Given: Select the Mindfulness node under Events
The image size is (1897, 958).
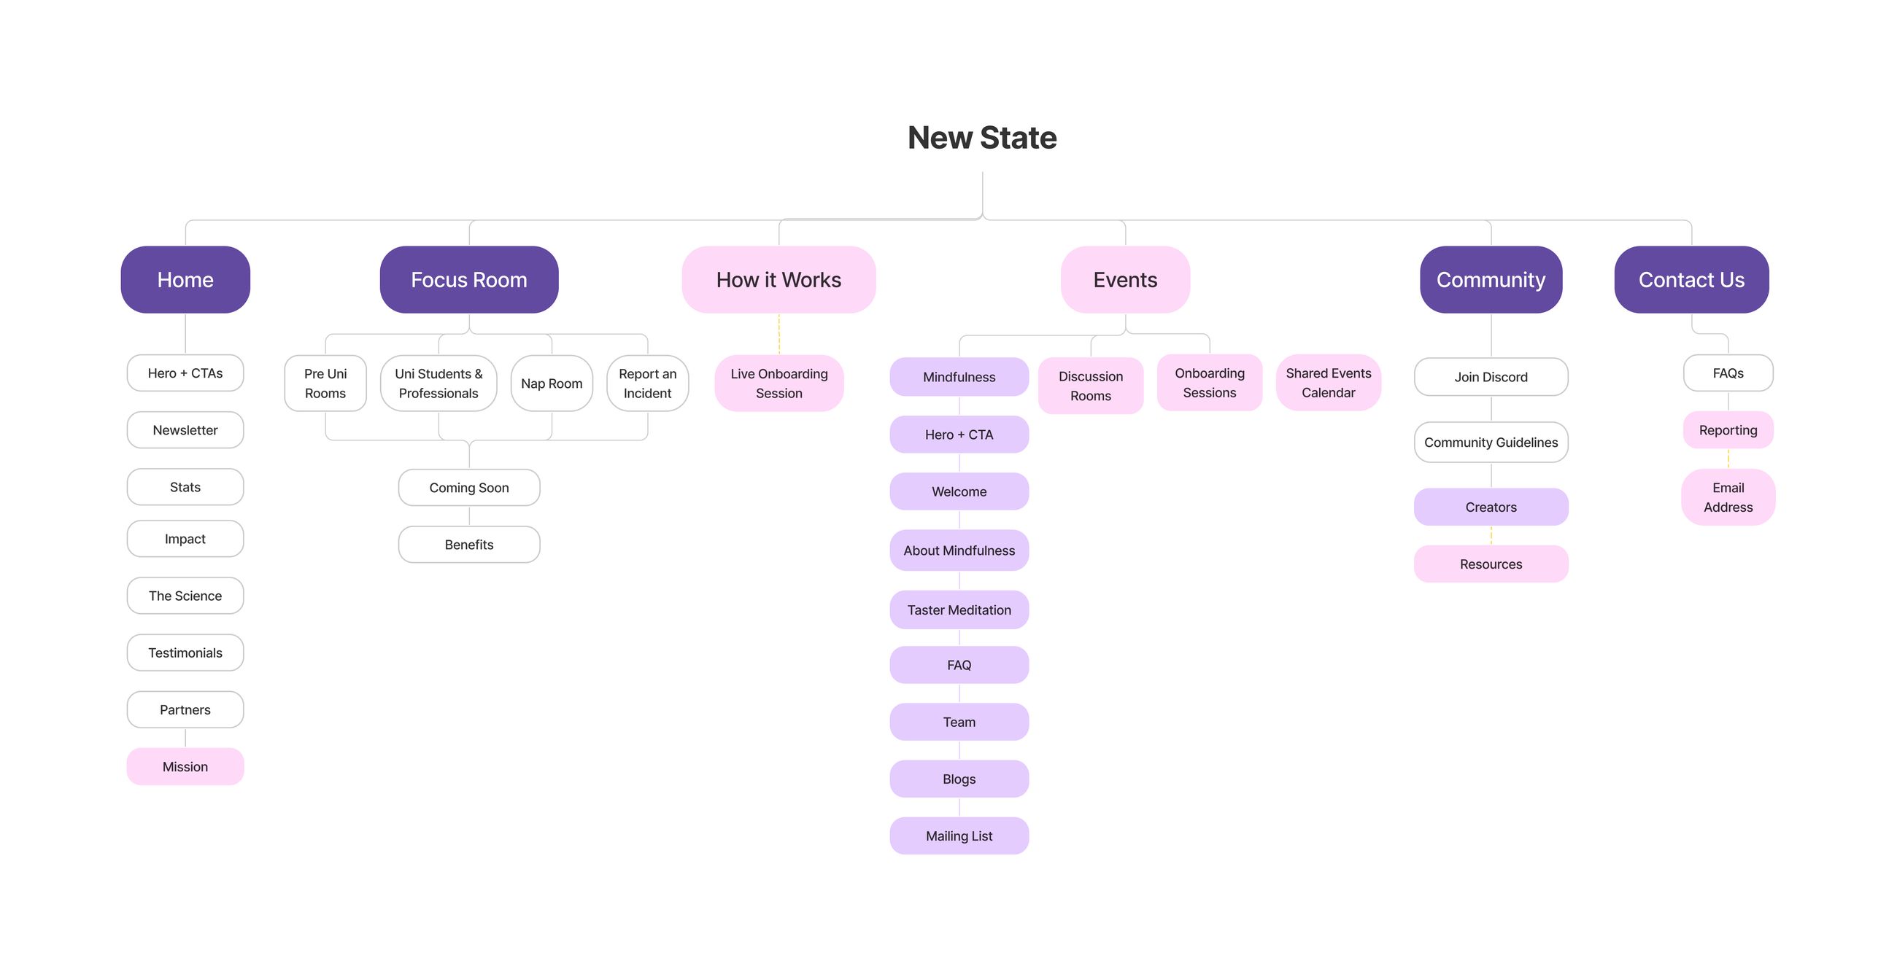Looking at the screenshot, I should pos(959,377).
